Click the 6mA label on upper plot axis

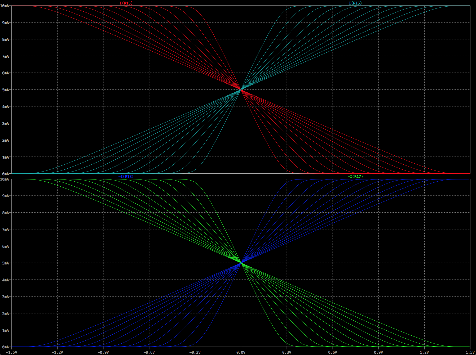click(6, 73)
